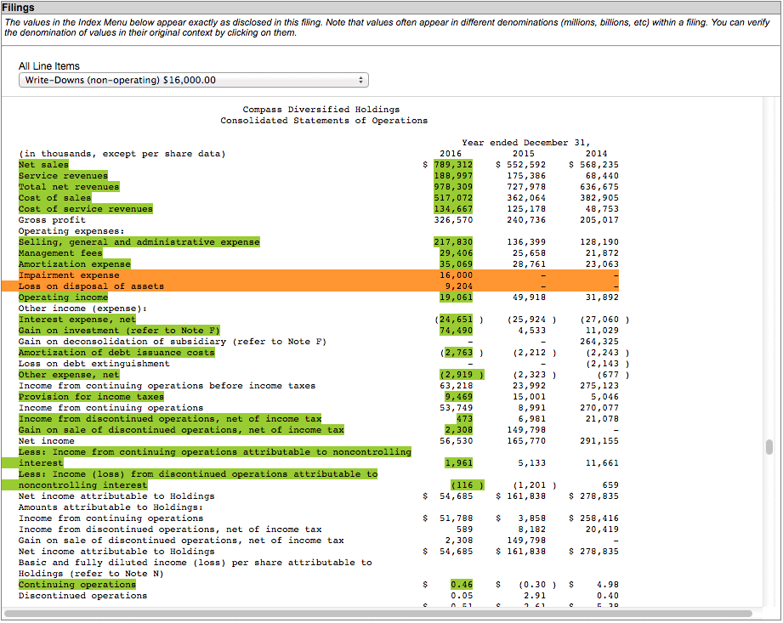Click the 2015 net income value 165,770

pyautogui.click(x=526, y=441)
